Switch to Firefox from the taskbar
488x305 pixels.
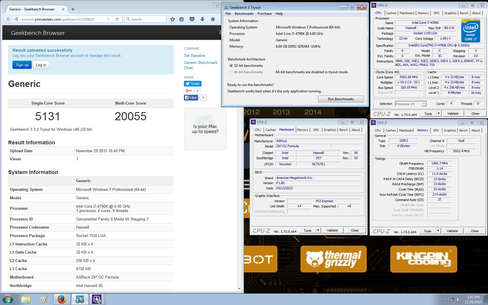62,299
